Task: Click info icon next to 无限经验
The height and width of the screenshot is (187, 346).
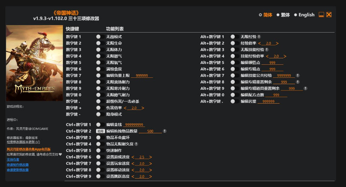Action: point(259,37)
